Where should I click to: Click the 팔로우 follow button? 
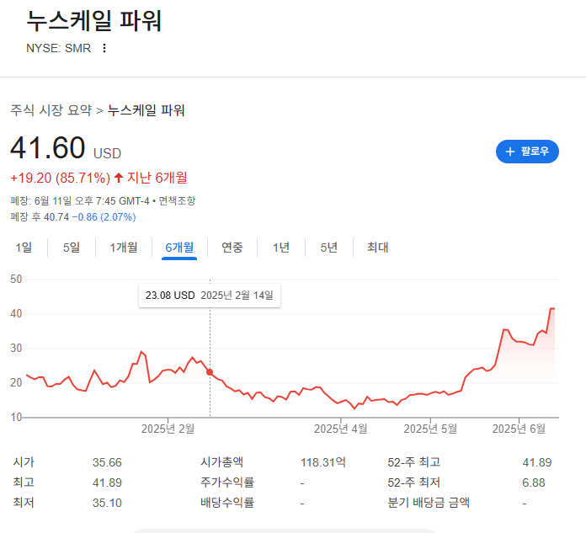click(x=527, y=152)
